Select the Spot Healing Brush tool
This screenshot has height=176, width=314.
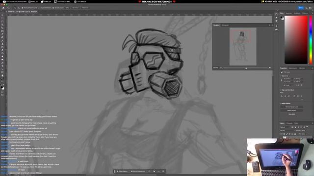click(2, 37)
